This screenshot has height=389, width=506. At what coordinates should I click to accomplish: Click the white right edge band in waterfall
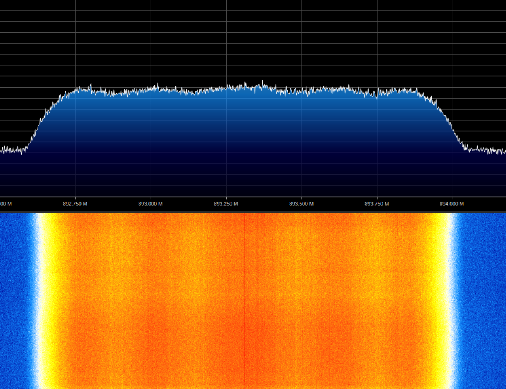click(452, 300)
